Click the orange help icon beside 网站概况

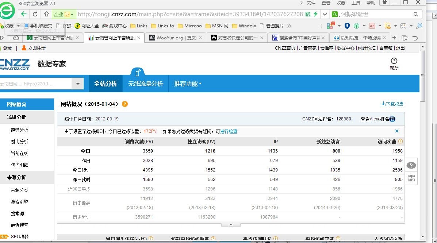(125, 104)
